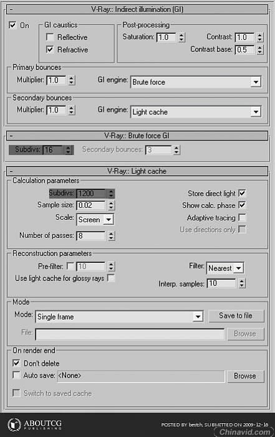The height and width of the screenshot is (437, 275).
Task: Click the Saturation spinner arrows
Action: pyautogui.click(x=181, y=37)
